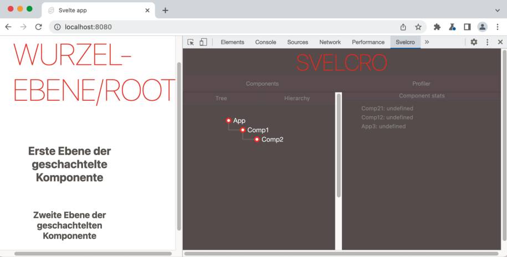507x257 pixels.
Task: Click the App3: undefined stat
Action: click(383, 126)
